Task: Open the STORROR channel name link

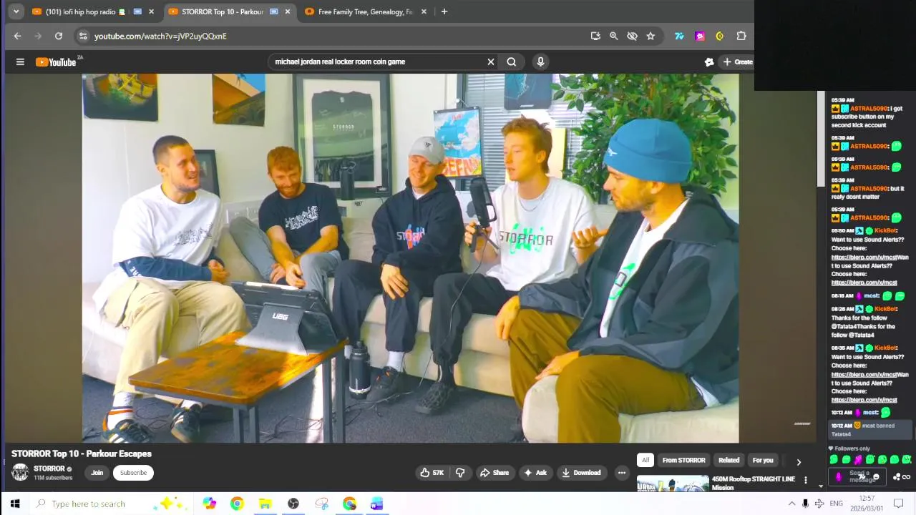Action: coord(49,469)
